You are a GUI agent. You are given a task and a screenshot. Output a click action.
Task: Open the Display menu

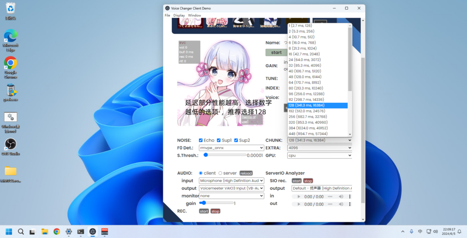[x=179, y=15]
